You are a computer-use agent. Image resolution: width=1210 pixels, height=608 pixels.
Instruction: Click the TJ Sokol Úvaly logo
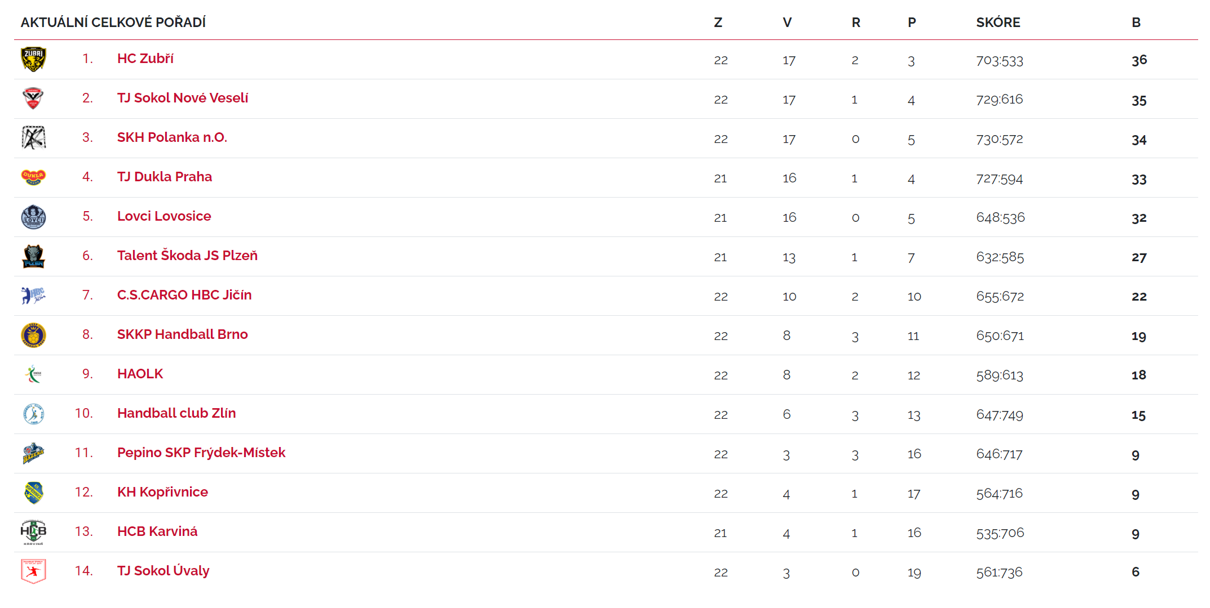[x=33, y=571]
